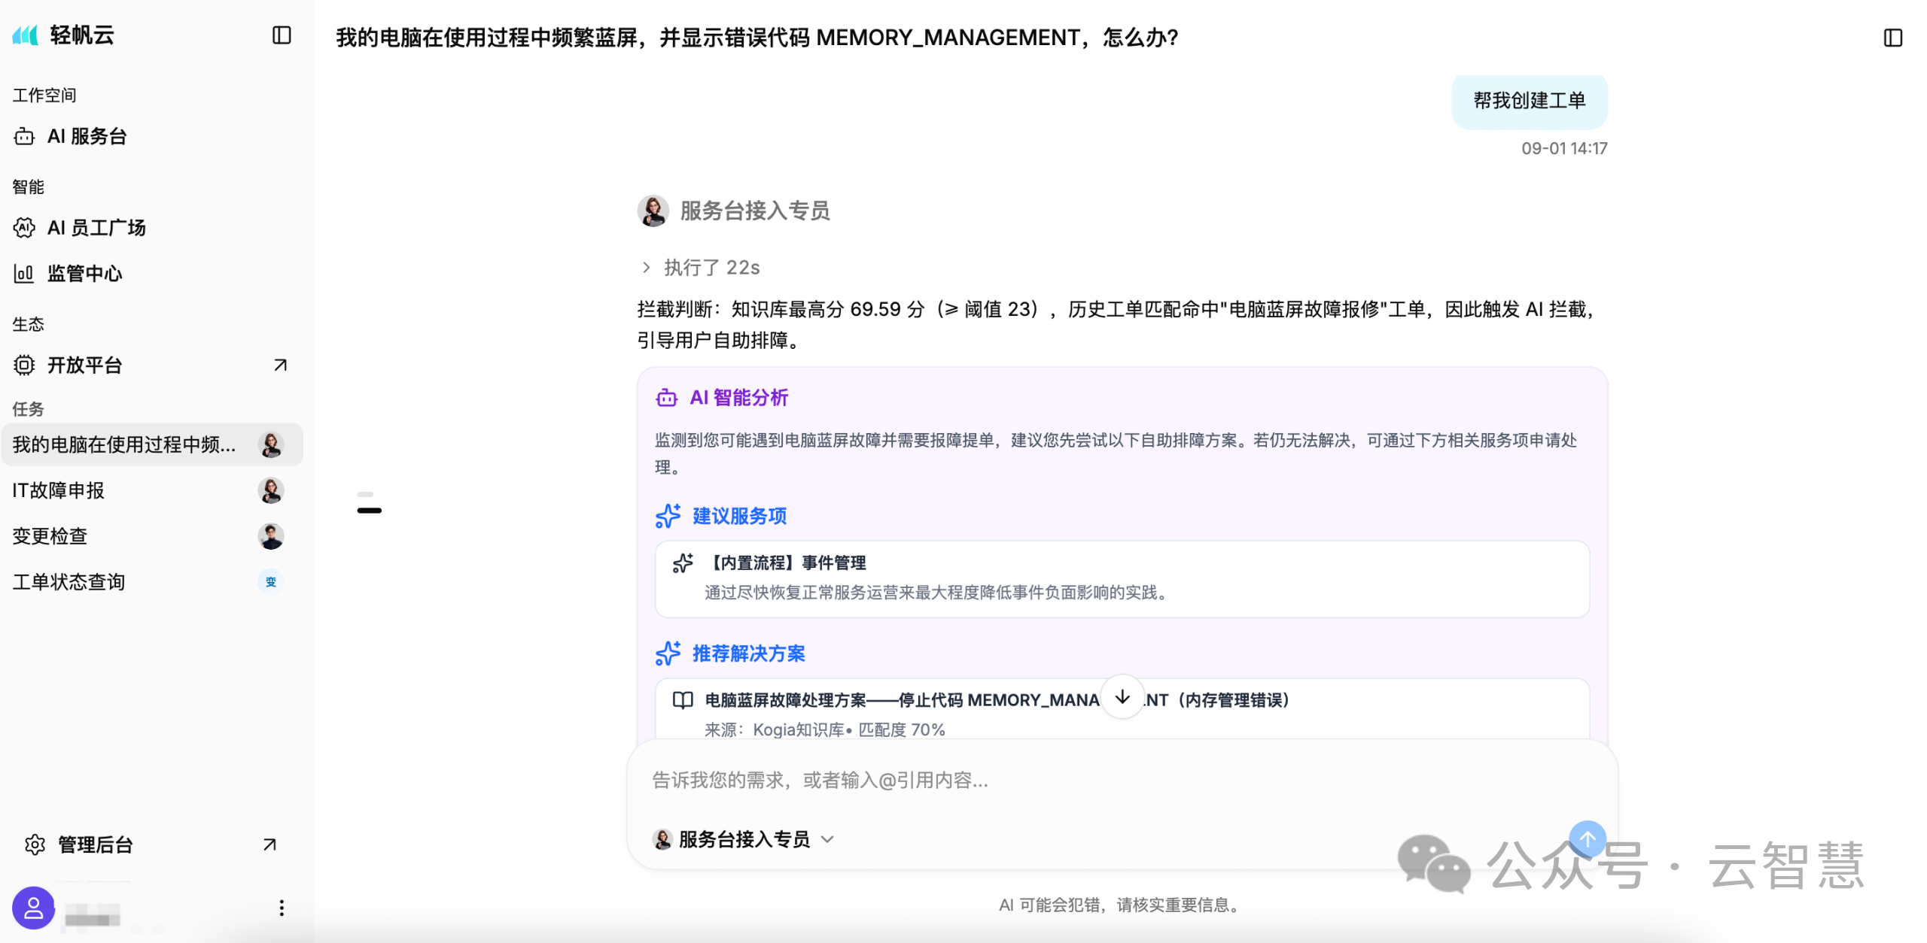The height and width of the screenshot is (943, 1927).
Task: Toggle the right side panel icon
Action: (1892, 38)
